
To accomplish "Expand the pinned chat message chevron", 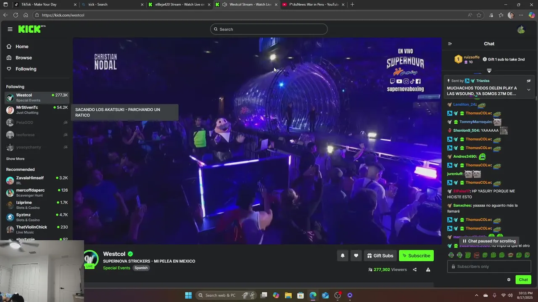I will 528,90.
